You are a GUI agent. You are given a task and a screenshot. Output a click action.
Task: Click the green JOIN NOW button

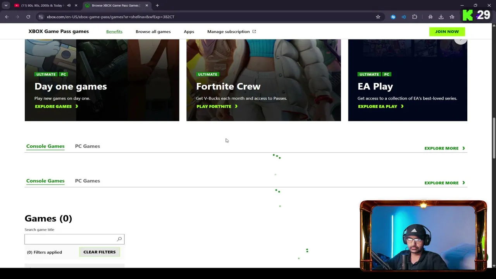point(447,31)
